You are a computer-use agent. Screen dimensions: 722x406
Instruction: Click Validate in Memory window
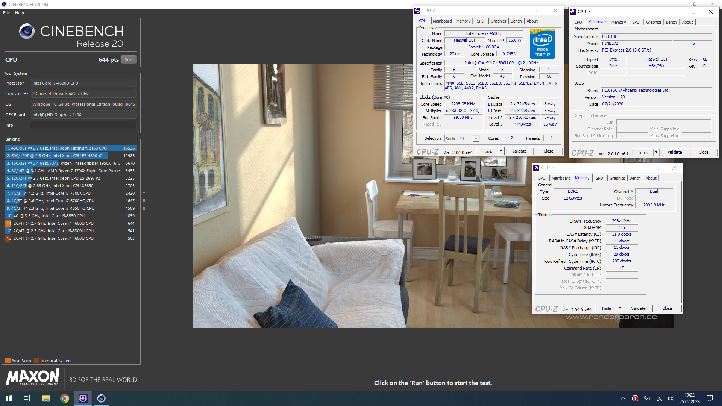click(638, 308)
